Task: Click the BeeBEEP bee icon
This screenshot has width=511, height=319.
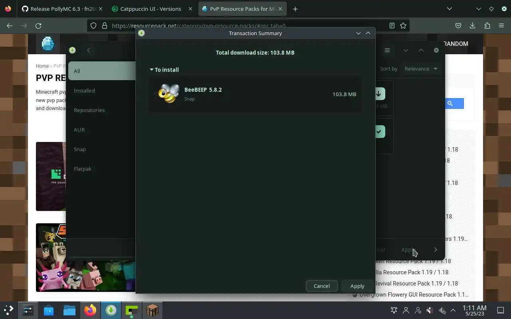Action: pos(168,94)
